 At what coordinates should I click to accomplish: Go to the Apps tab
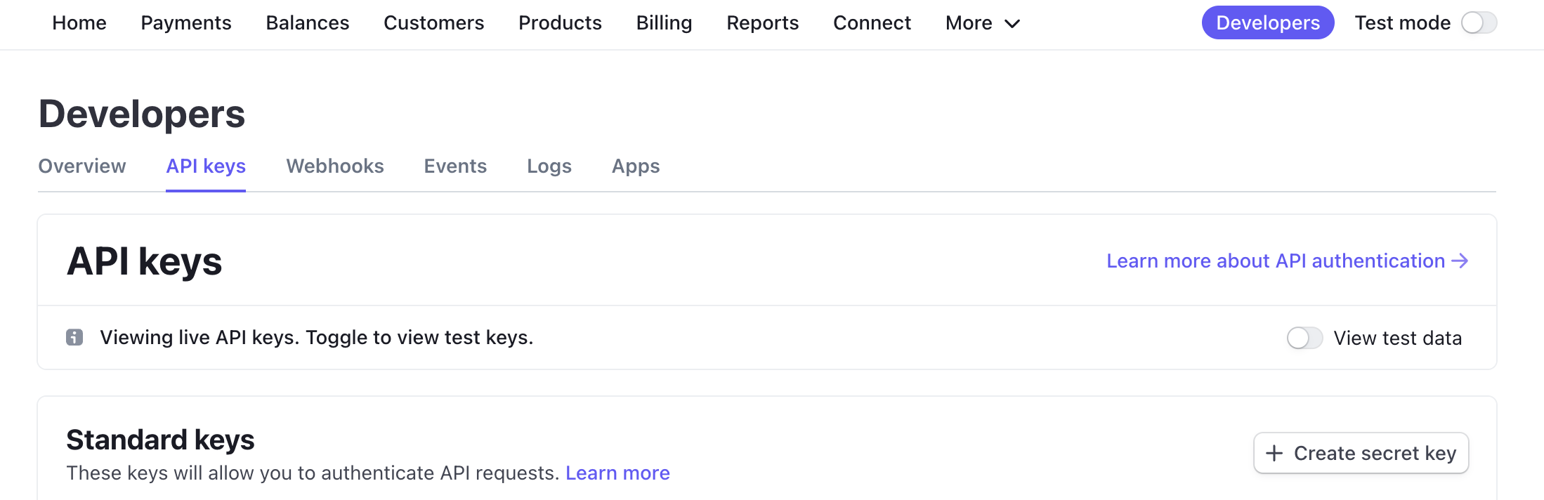click(636, 166)
